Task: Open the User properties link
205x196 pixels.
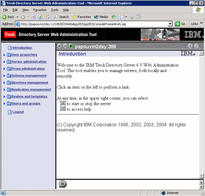Action: click(x=24, y=55)
